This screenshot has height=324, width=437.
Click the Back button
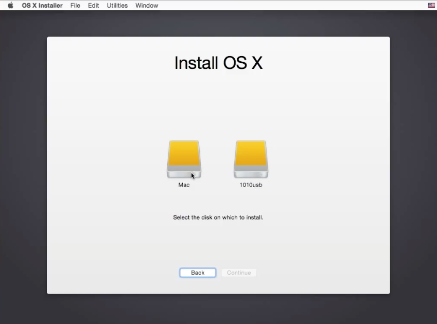coord(198,273)
